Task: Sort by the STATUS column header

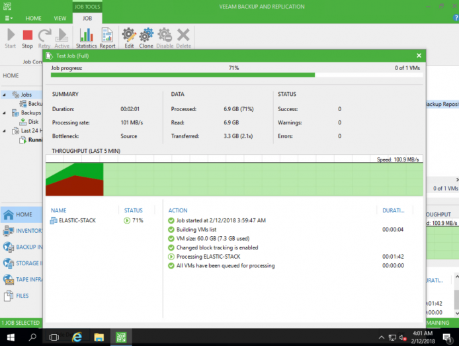Action: tap(133, 210)
